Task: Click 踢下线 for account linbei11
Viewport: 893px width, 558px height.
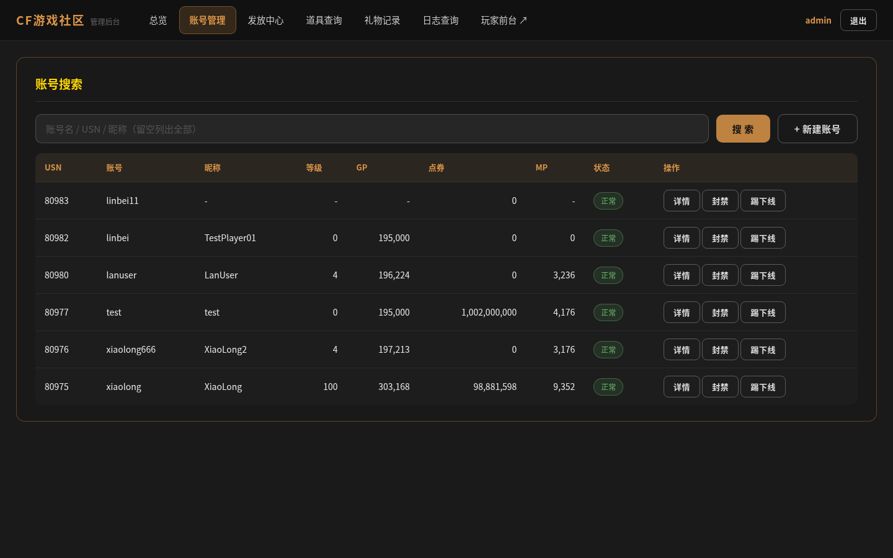Action: 763,201
